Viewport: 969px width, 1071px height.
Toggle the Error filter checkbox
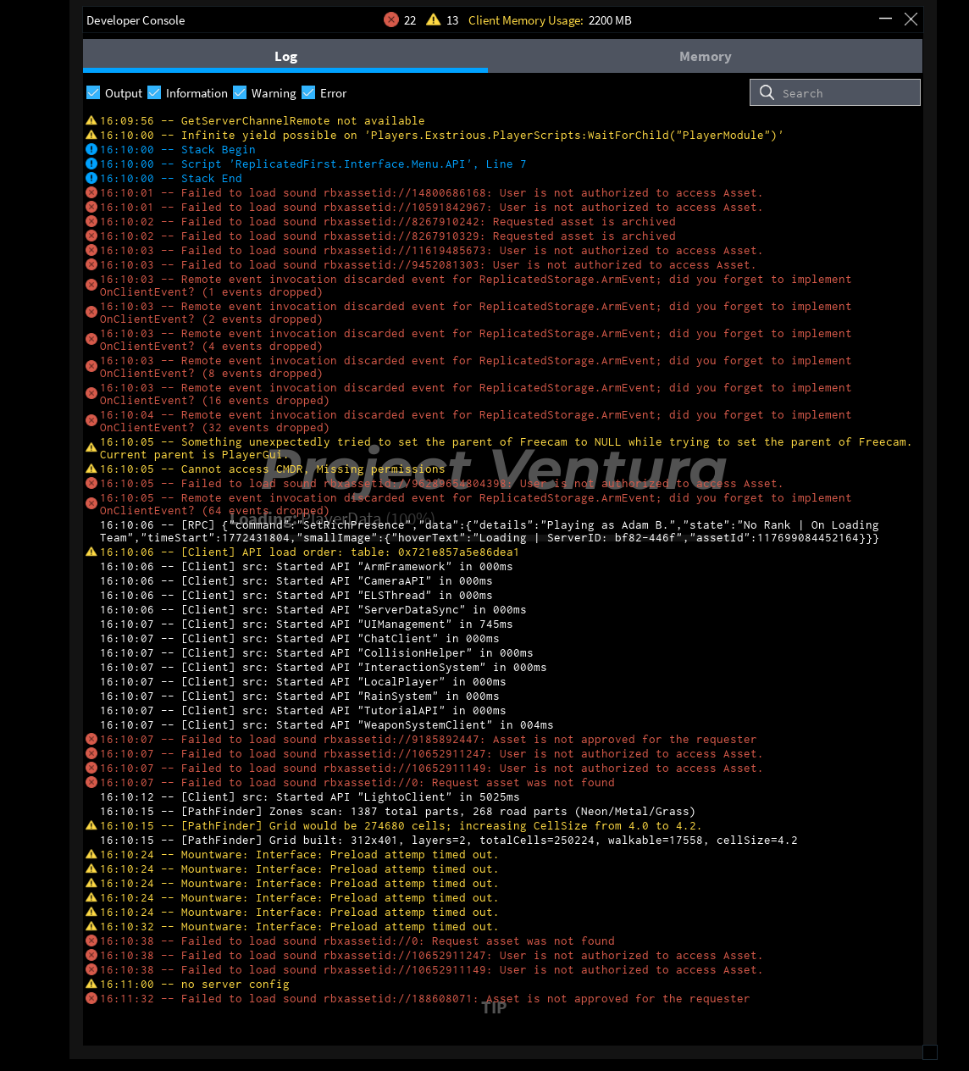point(308,92)
